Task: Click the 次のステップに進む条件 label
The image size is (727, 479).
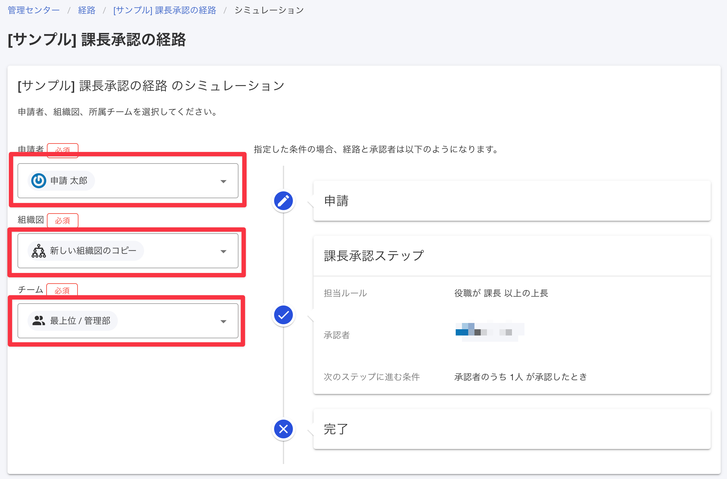Action: click(x=372, y=377)
